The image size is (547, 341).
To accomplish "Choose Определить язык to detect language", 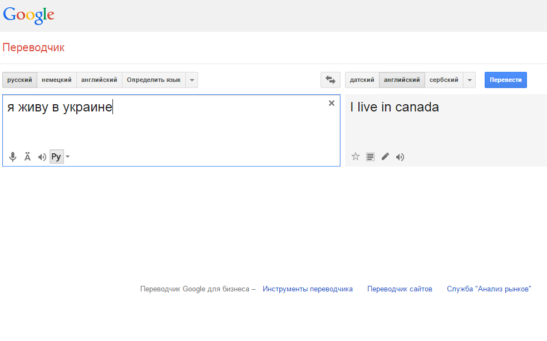I will point(154,80).
